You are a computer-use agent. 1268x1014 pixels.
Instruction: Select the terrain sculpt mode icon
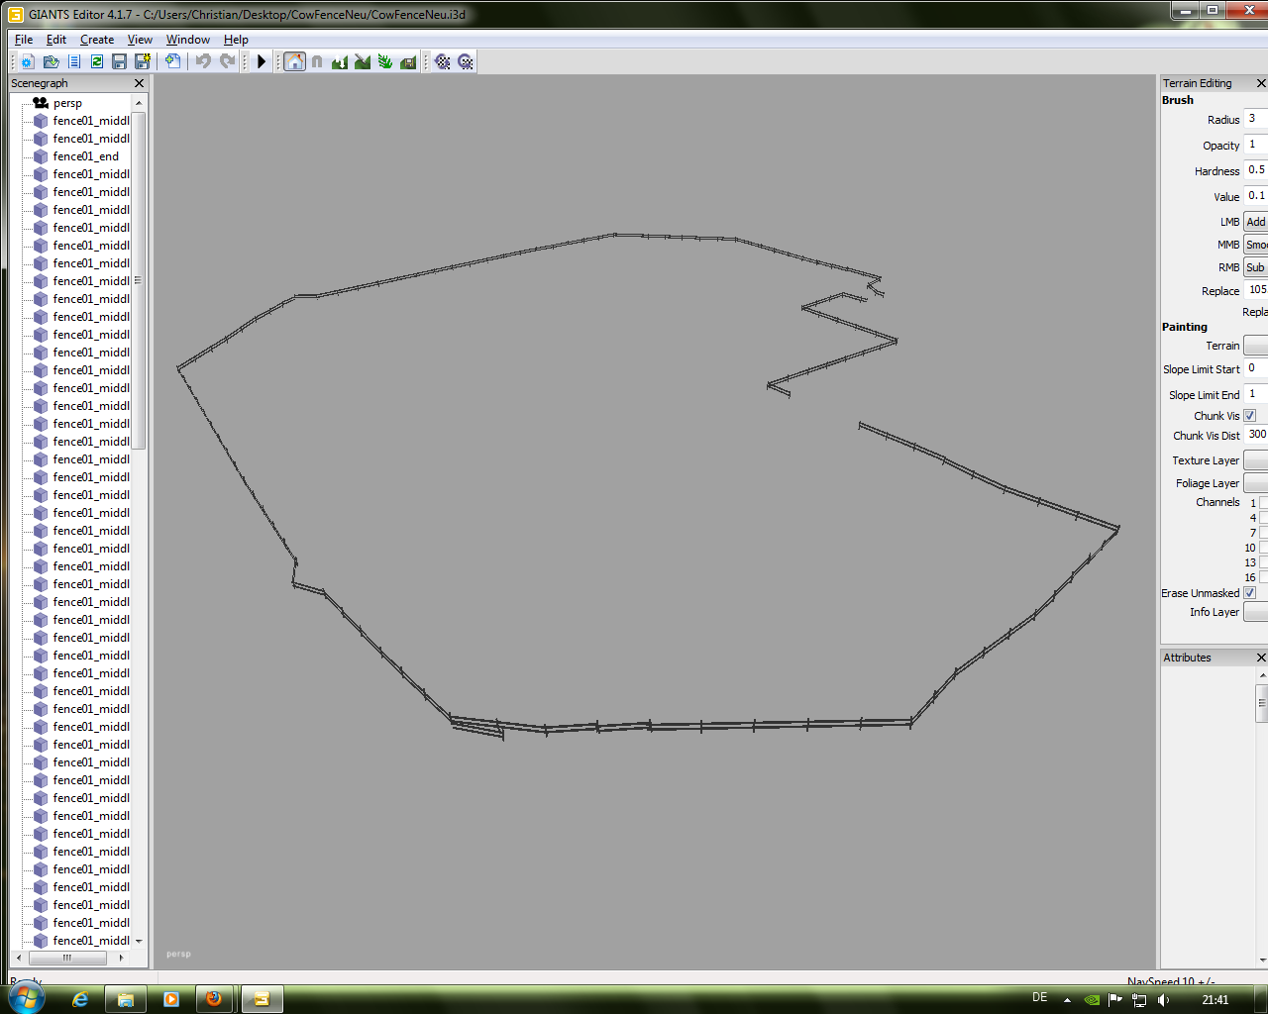tap(340, 61)
